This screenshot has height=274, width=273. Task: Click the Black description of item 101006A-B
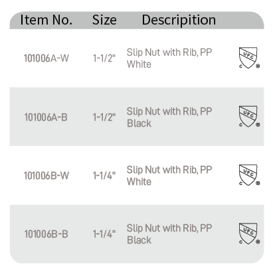pyautogui.click(x=169, y=117)
